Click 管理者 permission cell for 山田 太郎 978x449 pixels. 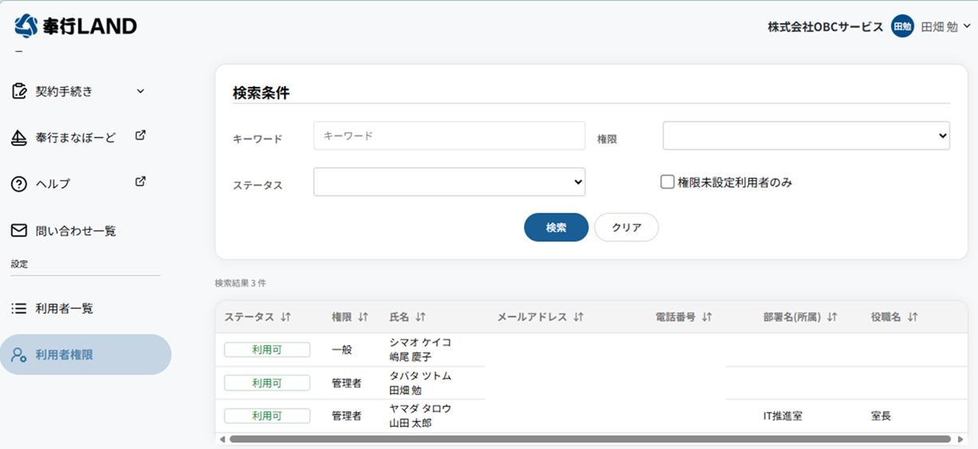click(x=346, y=416)
